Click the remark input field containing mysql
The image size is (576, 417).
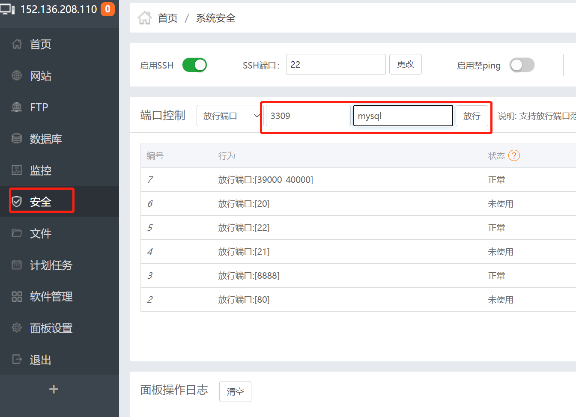tap(403, 116)
